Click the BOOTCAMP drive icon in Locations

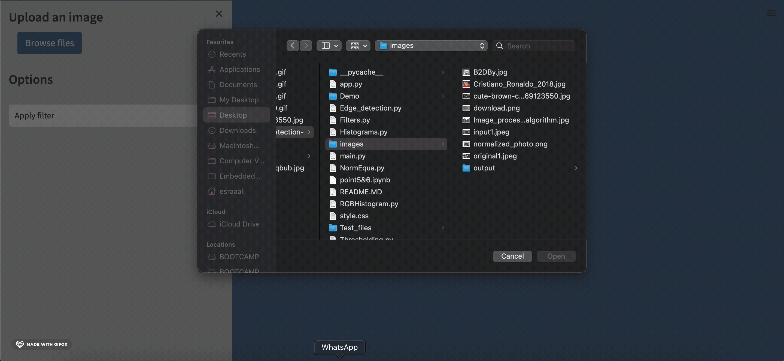pyautogui.click(x=211, y=256)
